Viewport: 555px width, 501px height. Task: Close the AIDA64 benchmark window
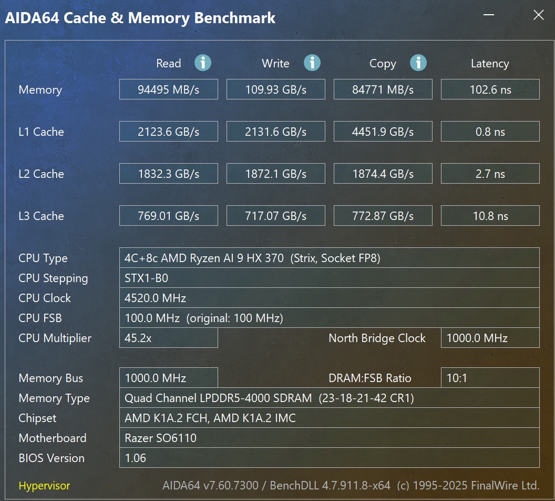[x=539, y=15]
